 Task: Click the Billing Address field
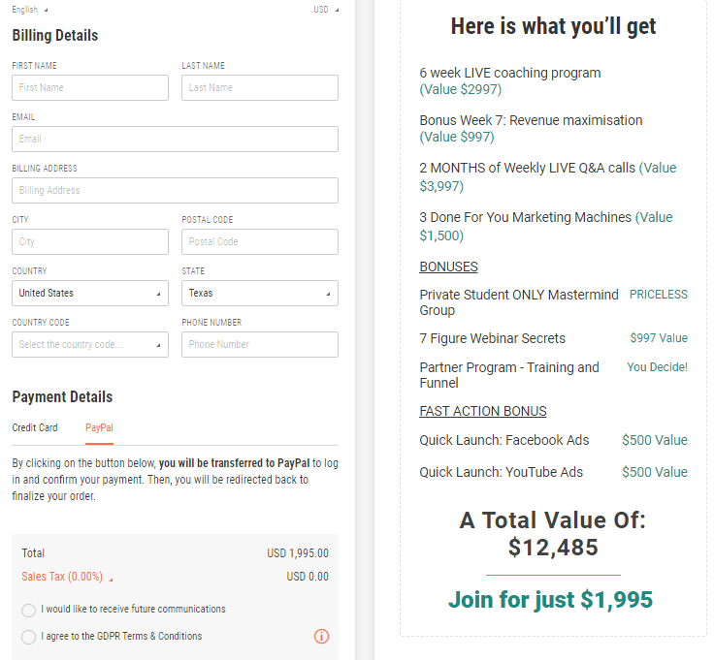175,190
